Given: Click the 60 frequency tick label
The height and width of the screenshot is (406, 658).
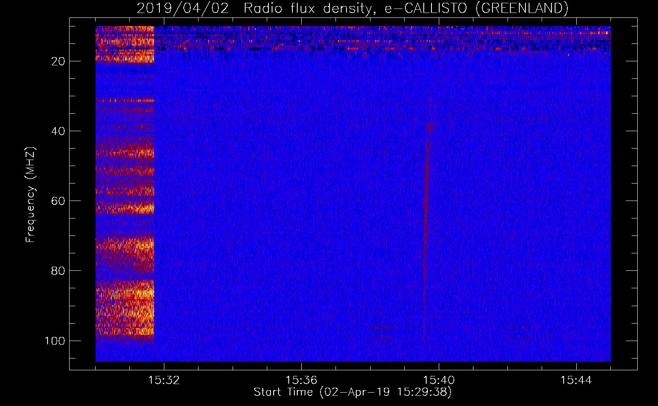Looking at the screenshot, I should click(x=58, y=201).
